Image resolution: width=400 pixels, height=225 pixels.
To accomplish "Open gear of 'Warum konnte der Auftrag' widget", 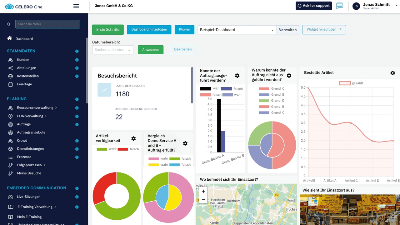I will click(x=289, y=76).
